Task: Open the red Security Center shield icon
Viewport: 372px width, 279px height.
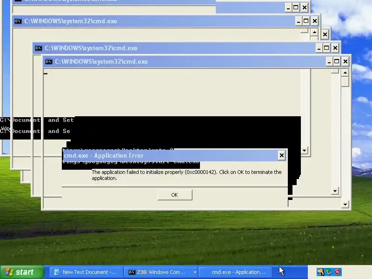Action: (x=338, y=272)
